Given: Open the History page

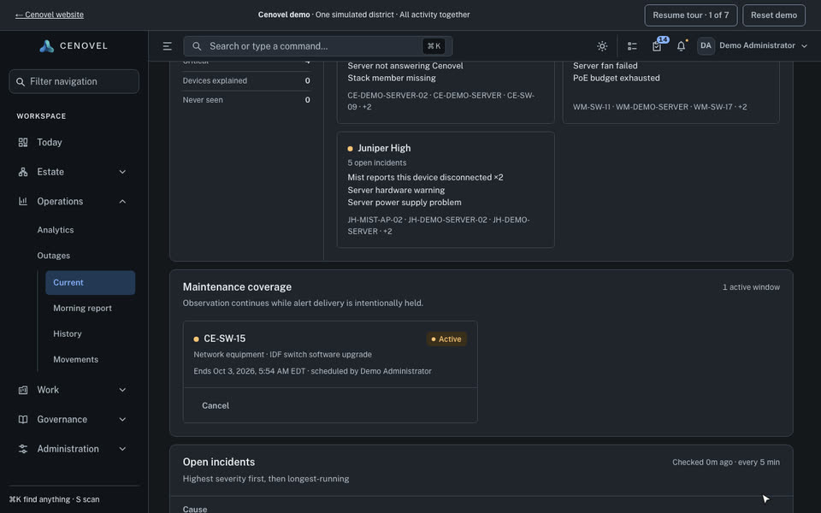Looking at the screenshot, I should coord(67,334).
